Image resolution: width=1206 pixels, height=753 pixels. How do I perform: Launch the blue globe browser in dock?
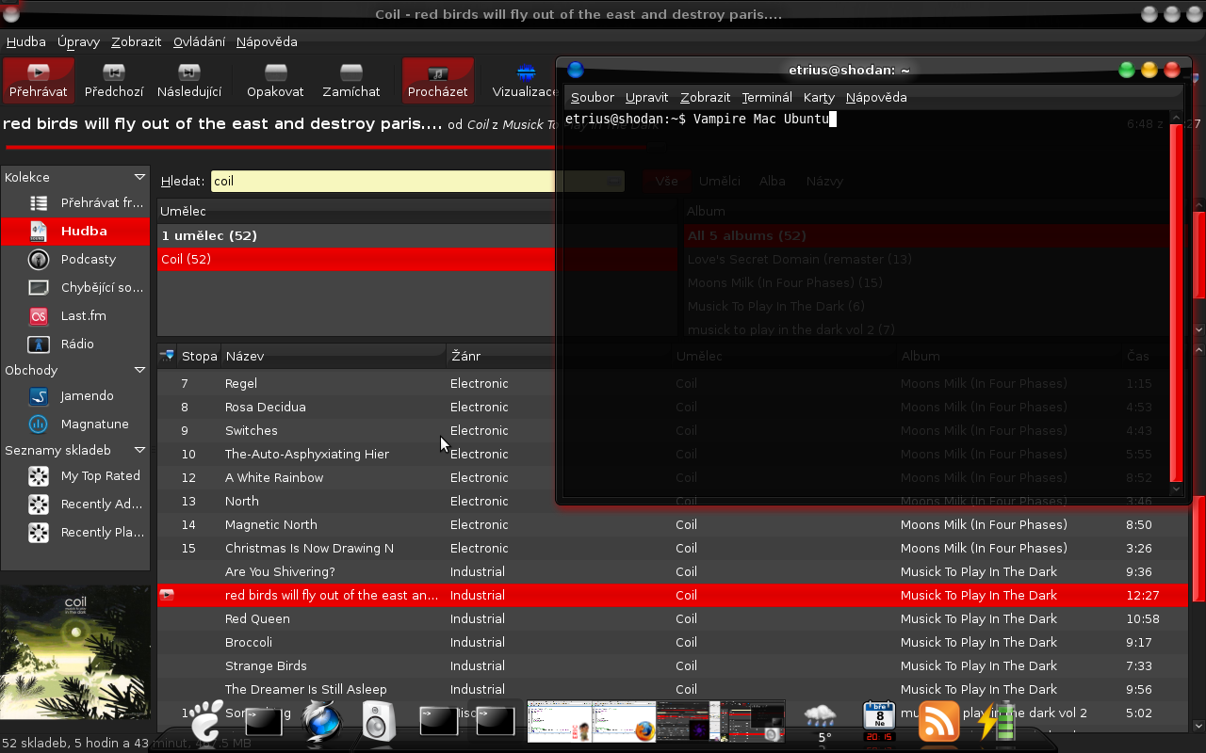321,720
